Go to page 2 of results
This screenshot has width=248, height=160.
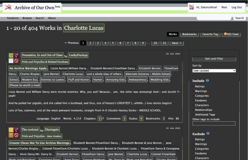(90, 43)
